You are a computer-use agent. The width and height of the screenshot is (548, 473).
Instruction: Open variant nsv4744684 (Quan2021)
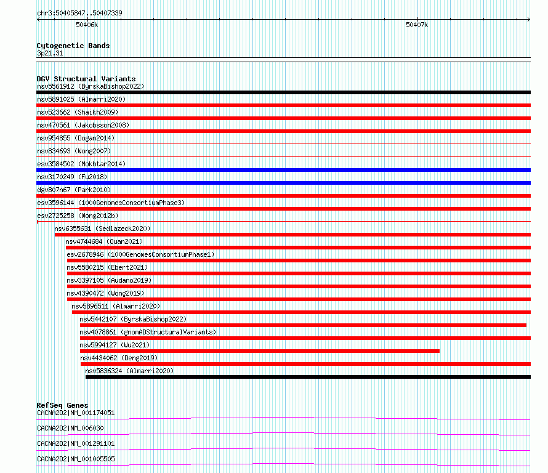(x=104, y=241)
